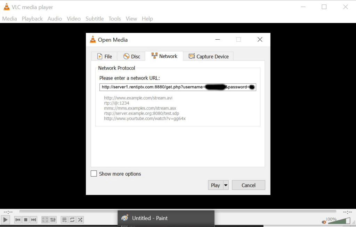Click the network URL input field
The height and width of the screenshot is (227, 356).
178,87
